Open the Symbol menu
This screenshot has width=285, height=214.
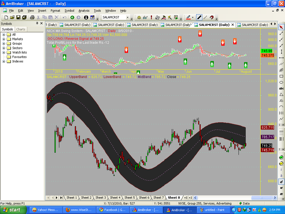pos(69,11)
